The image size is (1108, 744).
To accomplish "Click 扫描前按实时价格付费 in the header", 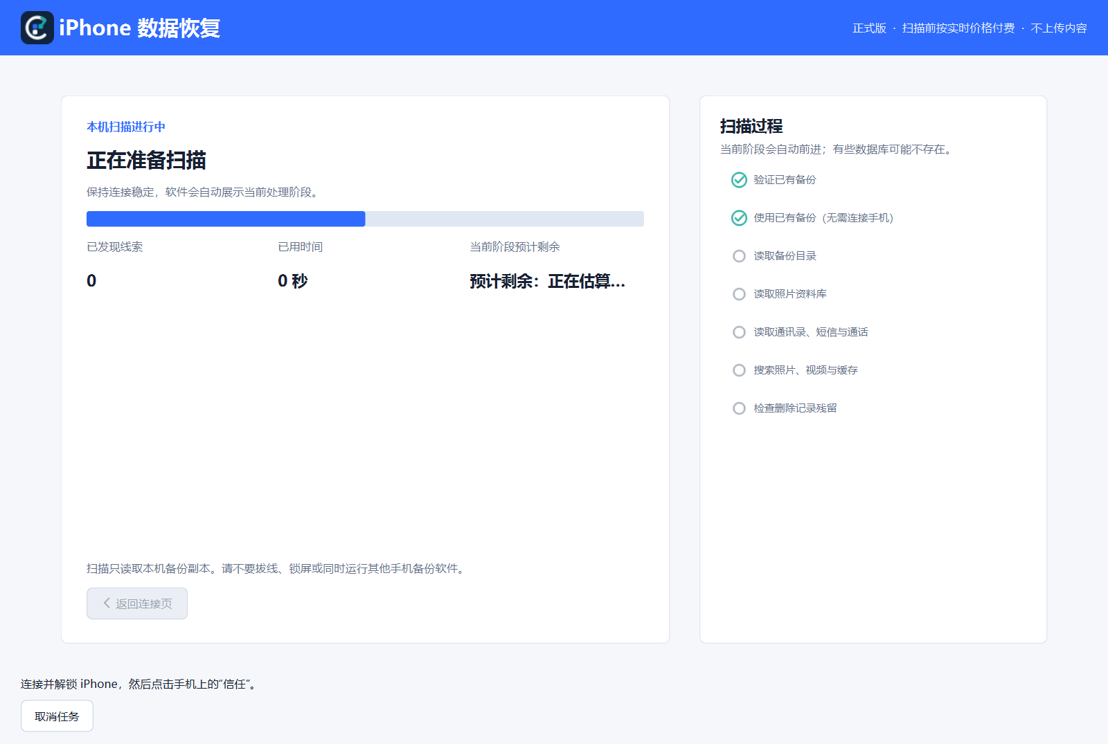I will 958,28.
